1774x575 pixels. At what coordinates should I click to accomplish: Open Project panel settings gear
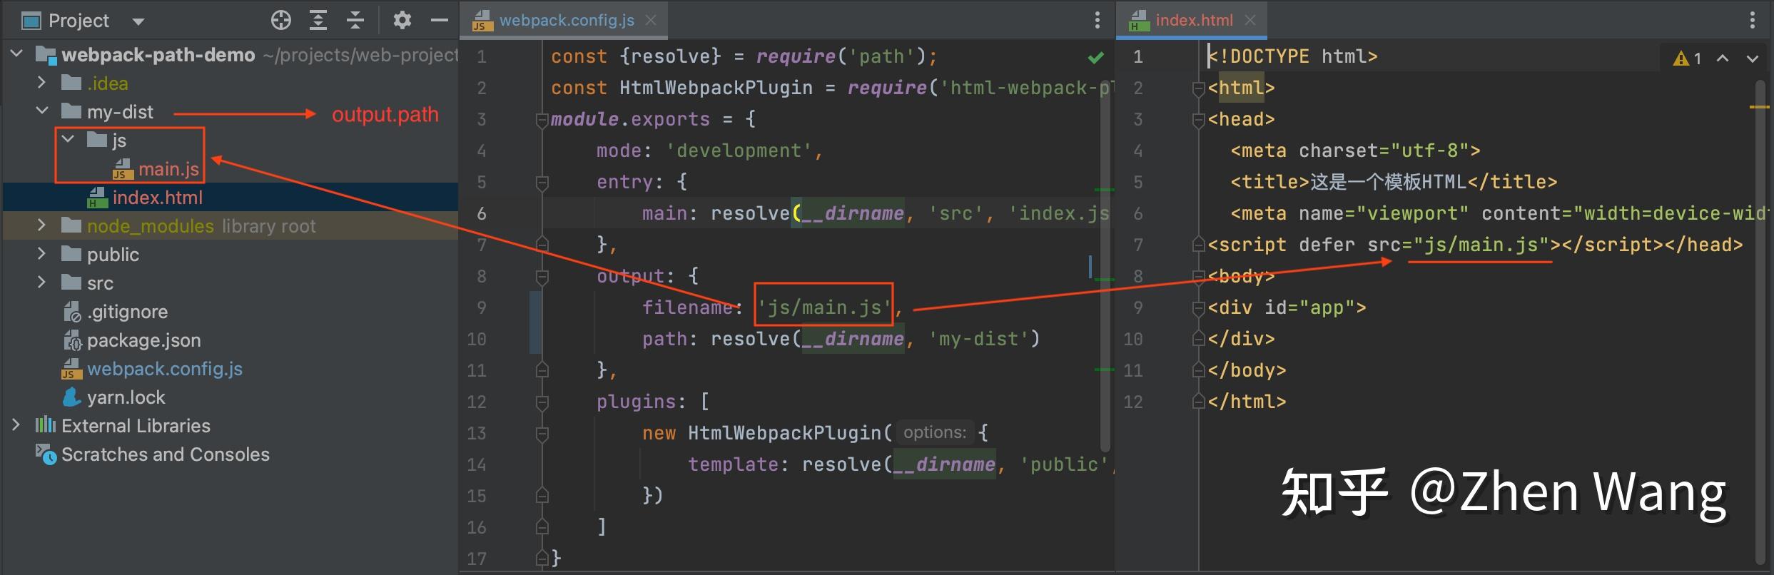[x=402, y=20]
